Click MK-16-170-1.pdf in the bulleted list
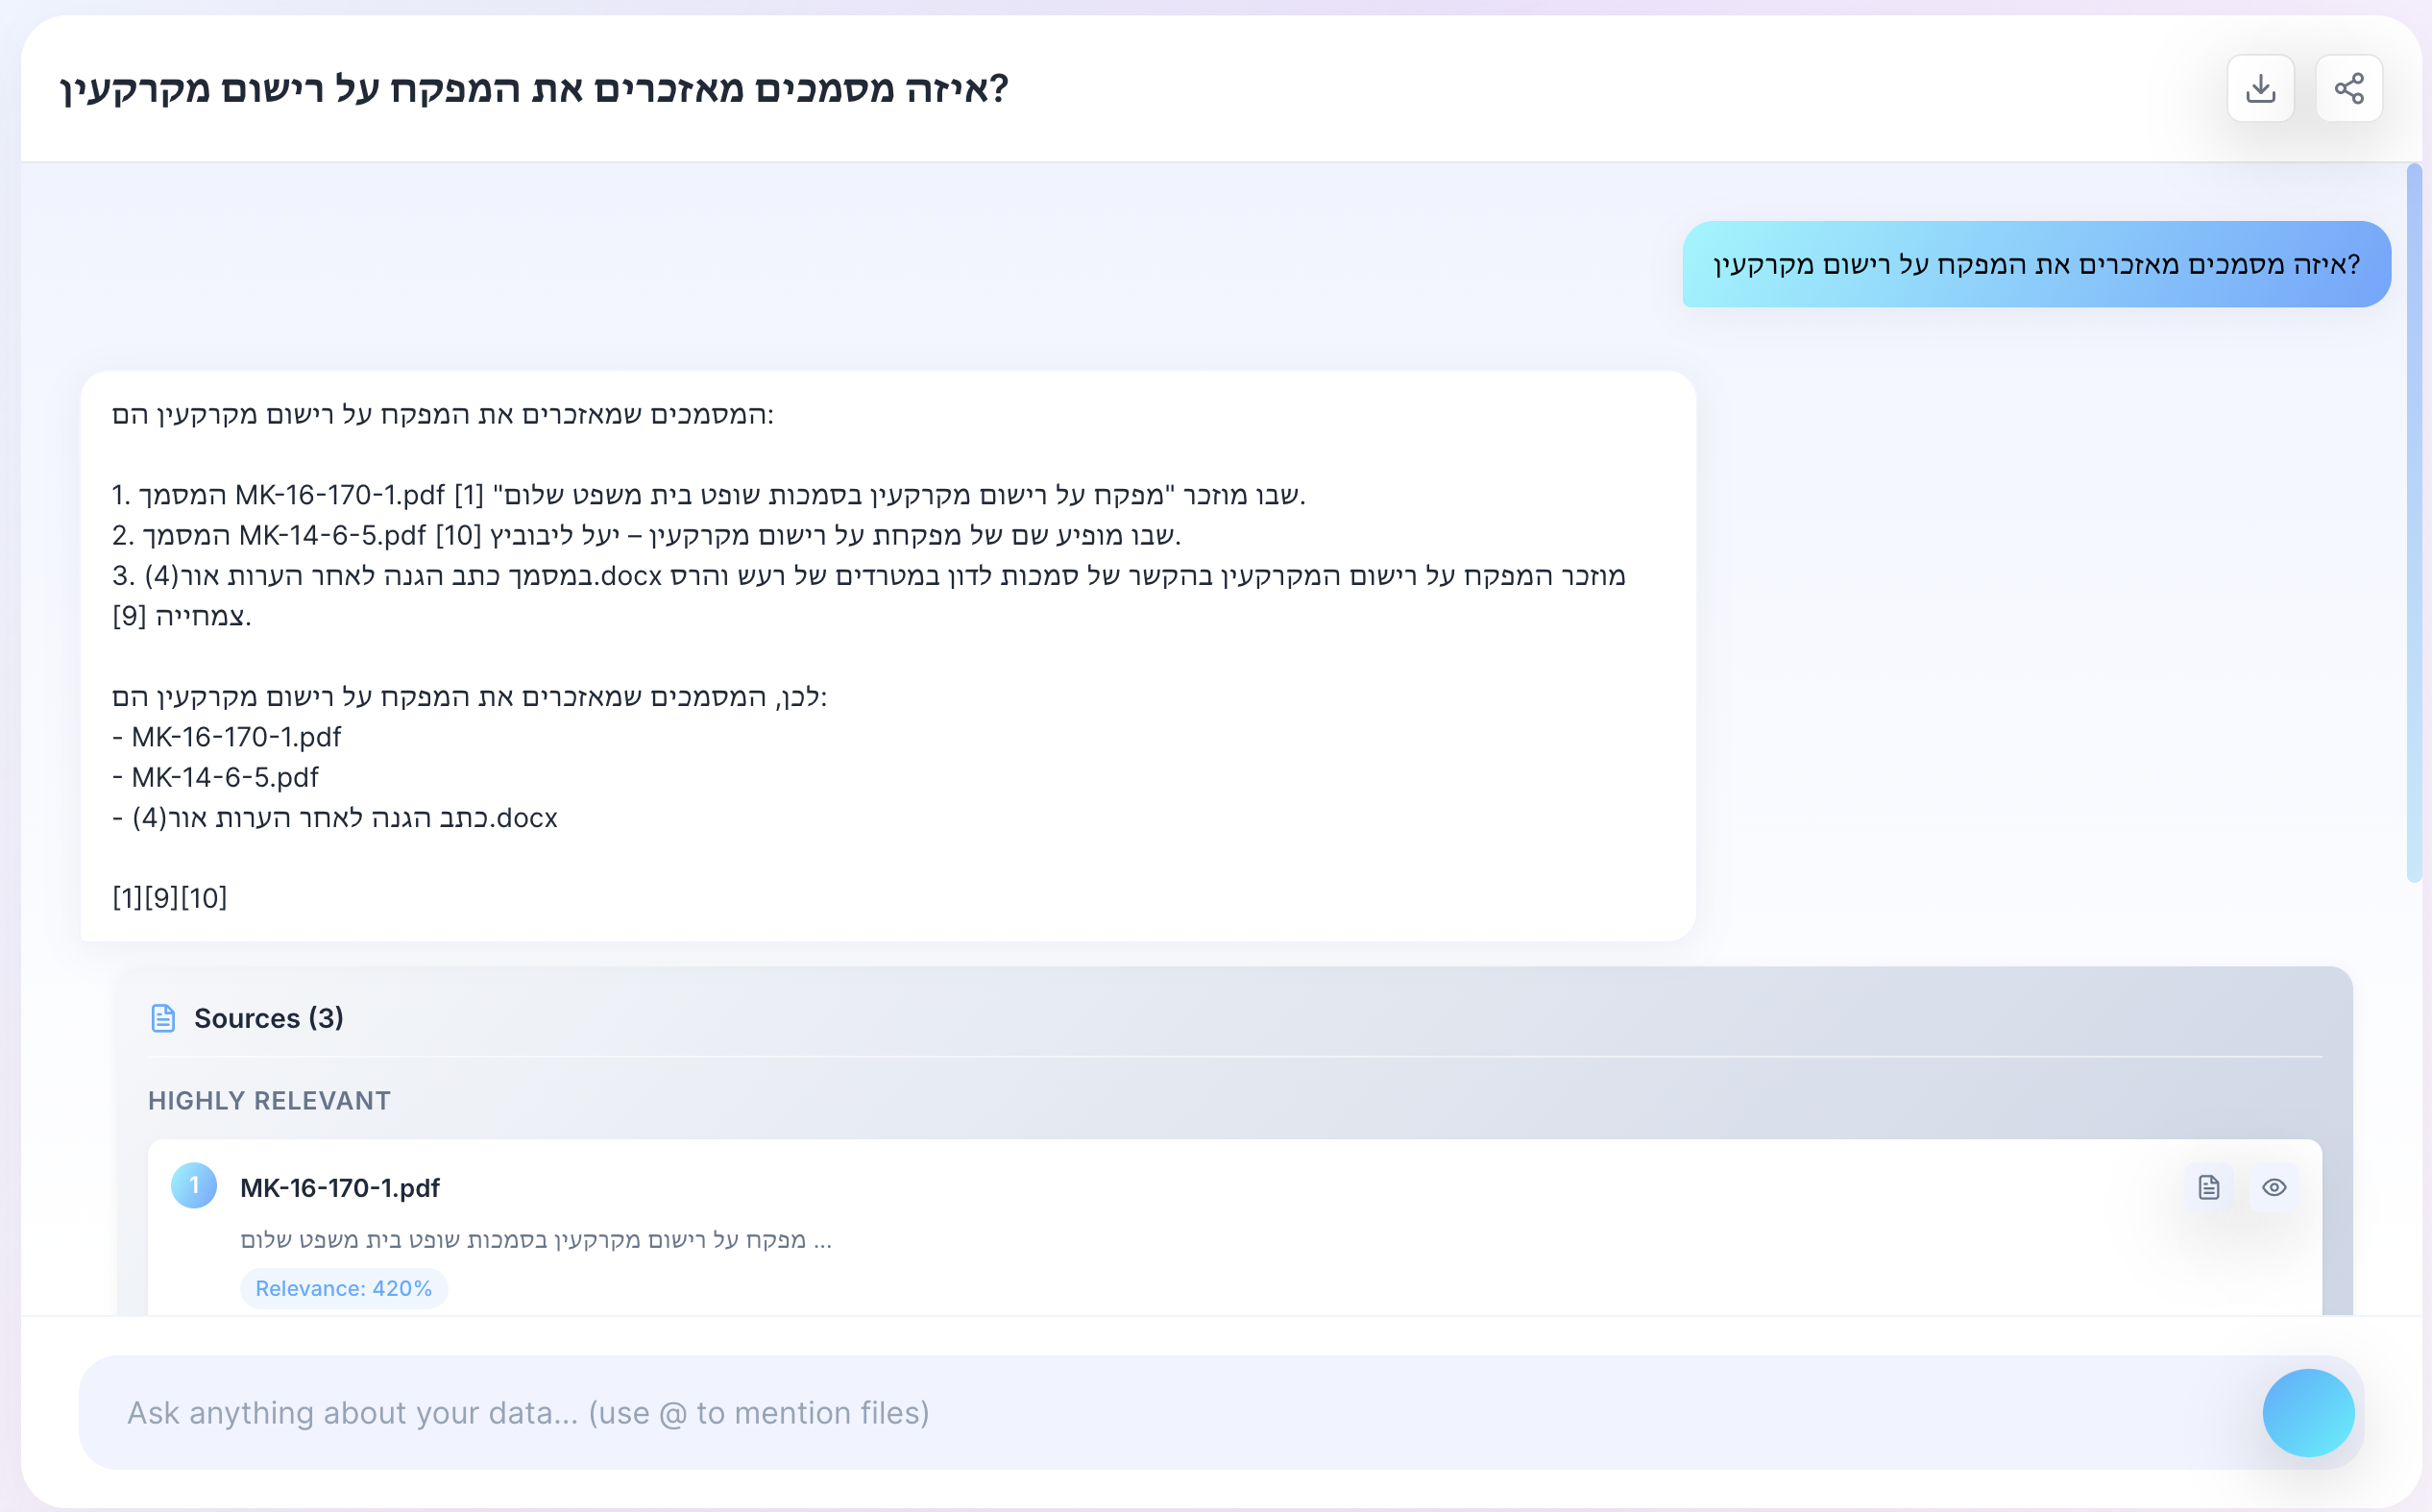 [x=236, y=737]
